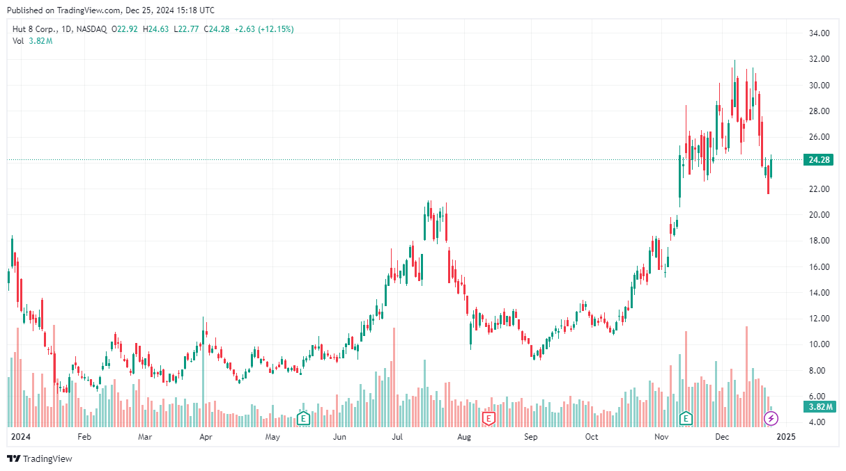Click the 18.00 price axis label
The image size is (846, 471).
coord(818,241)
